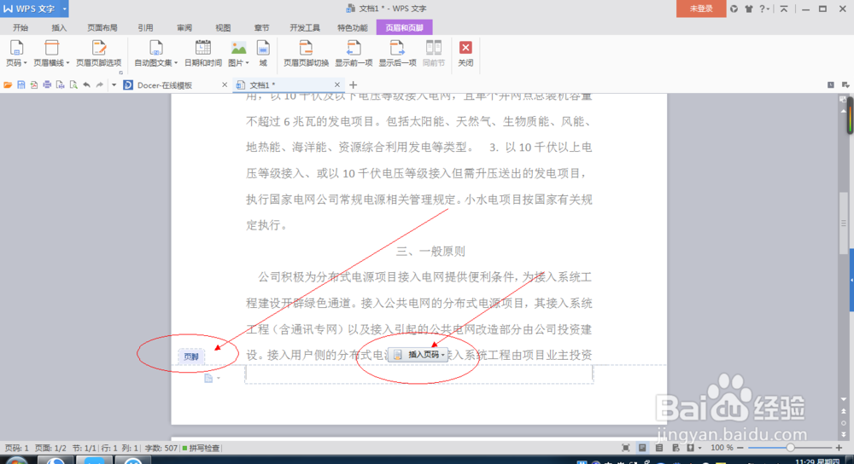Click the open folder icon in quick toolbar
The width and height of the screenshot is (854, 464).
click(8, 84)
